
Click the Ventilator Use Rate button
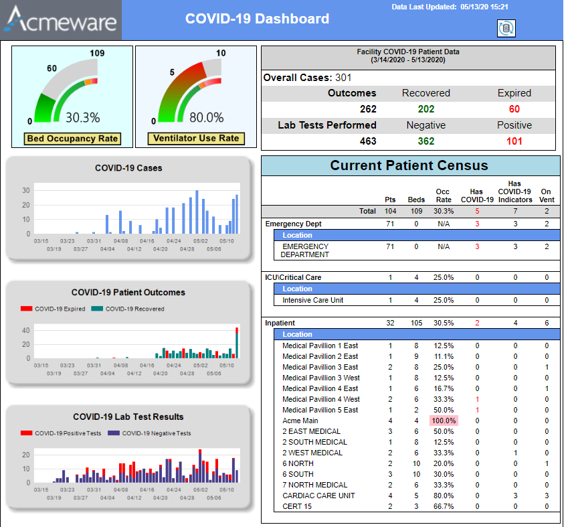[196, 139]
